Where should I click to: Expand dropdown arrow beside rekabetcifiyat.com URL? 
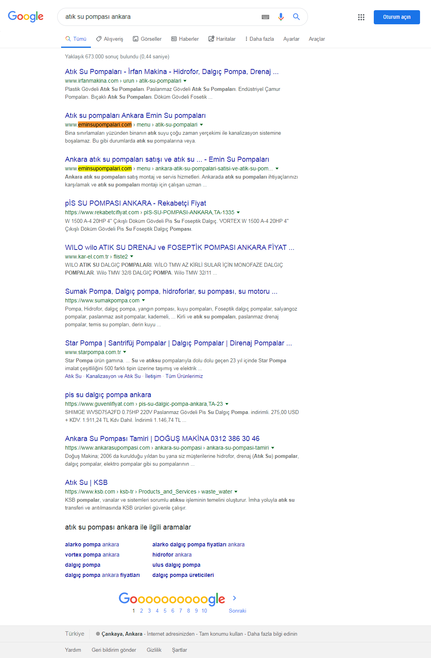(238, 212)
